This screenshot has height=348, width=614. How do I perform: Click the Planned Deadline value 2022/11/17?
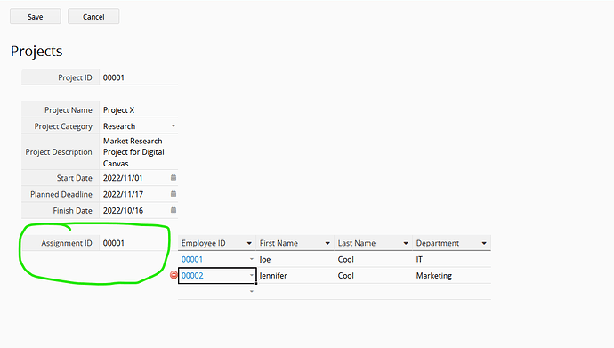[x=123, y=194]
